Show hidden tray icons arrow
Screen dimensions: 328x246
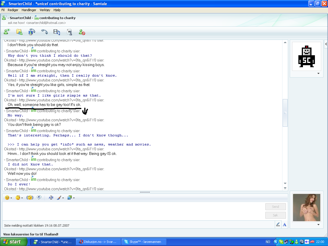(276, 242)
